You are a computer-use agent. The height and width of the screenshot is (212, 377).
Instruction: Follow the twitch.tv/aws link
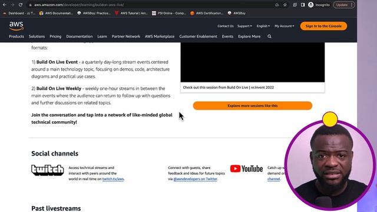113,179
